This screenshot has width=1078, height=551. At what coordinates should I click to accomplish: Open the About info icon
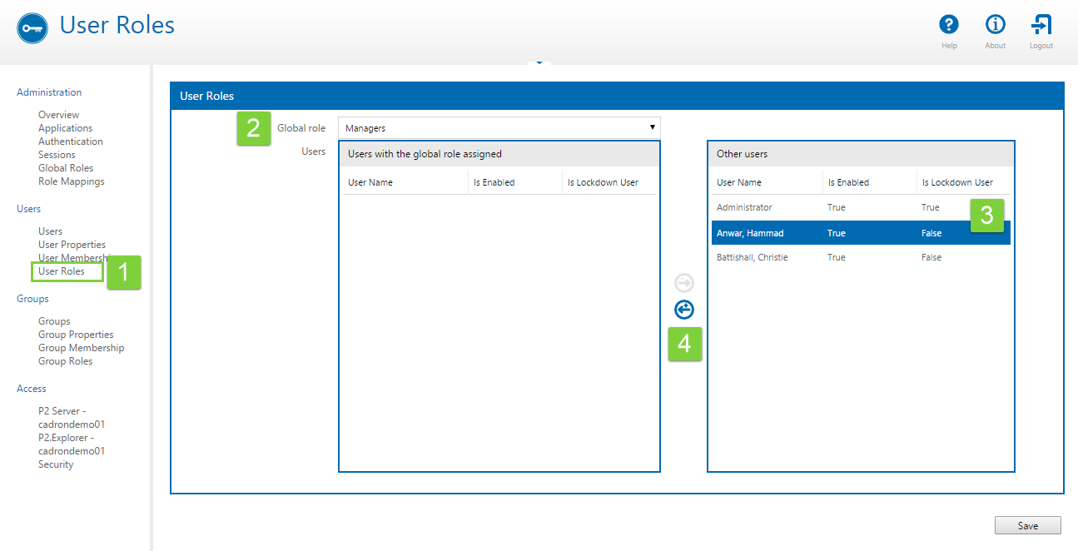click(995, 25)
